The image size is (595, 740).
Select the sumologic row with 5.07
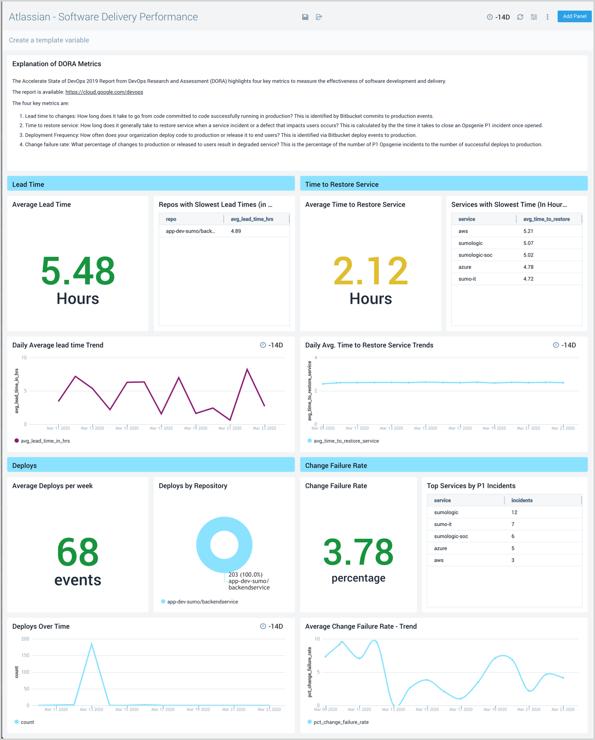517,243
